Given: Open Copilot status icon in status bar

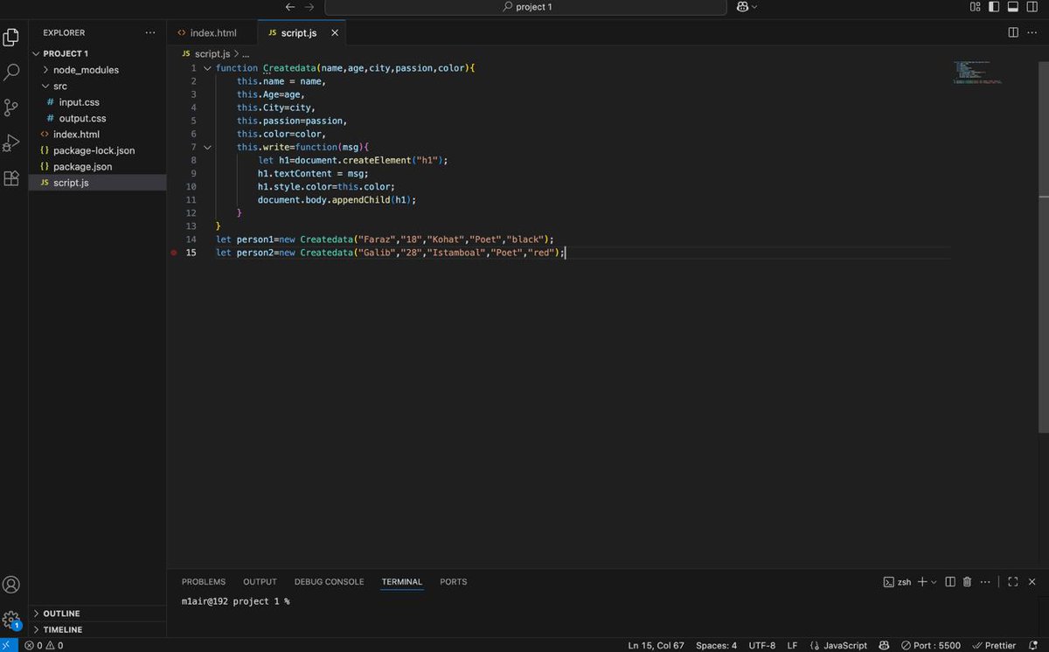Looking at the screenshot, I should tap(885, 645).
